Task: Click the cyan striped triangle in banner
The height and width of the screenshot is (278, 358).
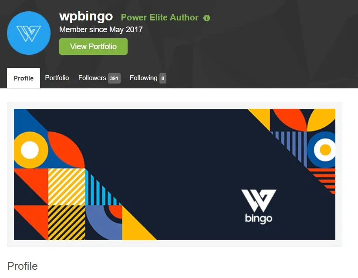Action: click(101, 189)
